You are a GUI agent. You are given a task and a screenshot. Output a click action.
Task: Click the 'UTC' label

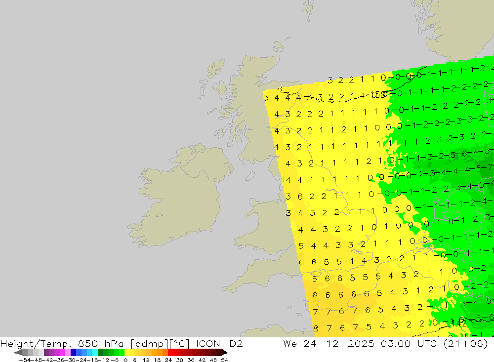(x=427, y=343)
